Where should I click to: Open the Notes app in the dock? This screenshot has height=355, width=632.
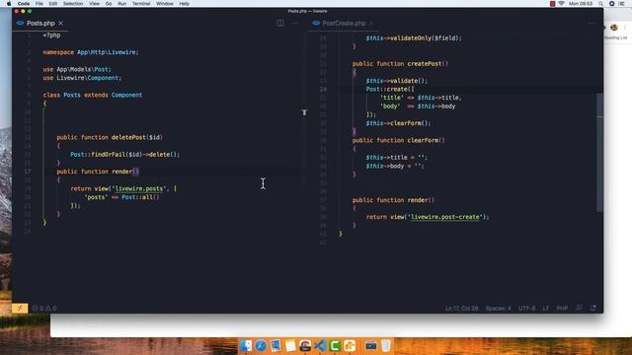click(290, 346)
